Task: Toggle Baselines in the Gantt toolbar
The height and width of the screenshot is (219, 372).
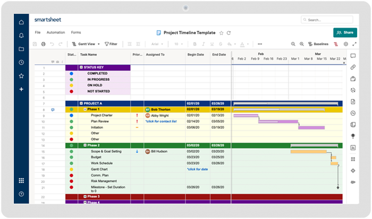Action: pyautogui.click(x=318, y=44)
